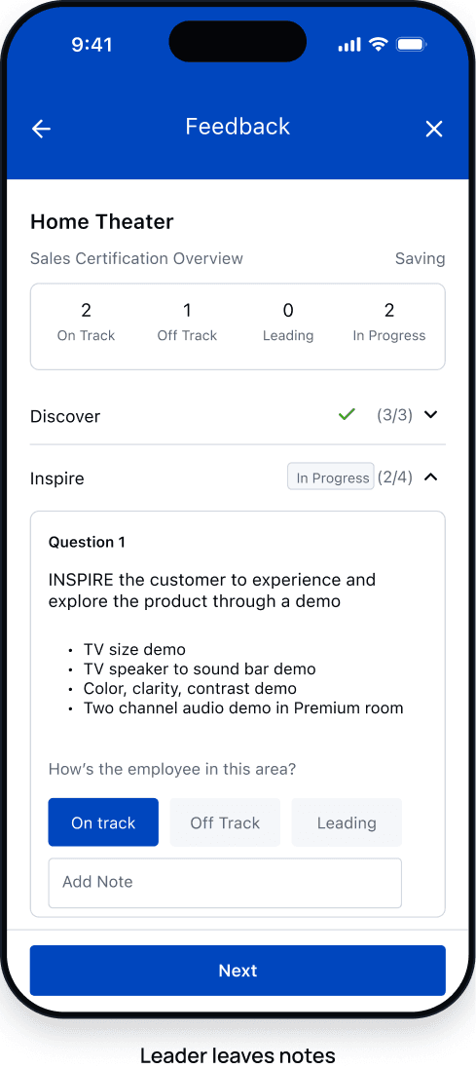Viewport: 476px width, 1069px height.
Task: Tap the Wi-Fi status icon
Action: coord(378,45)
